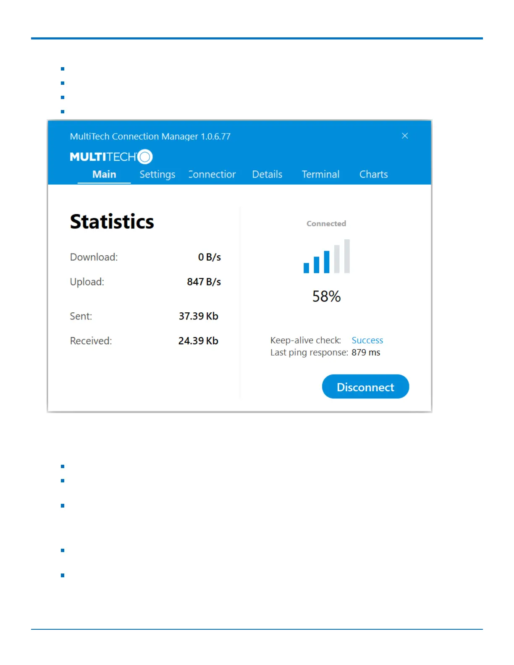
Task: Click the Success keep-alive status
Action: point(367,340)
